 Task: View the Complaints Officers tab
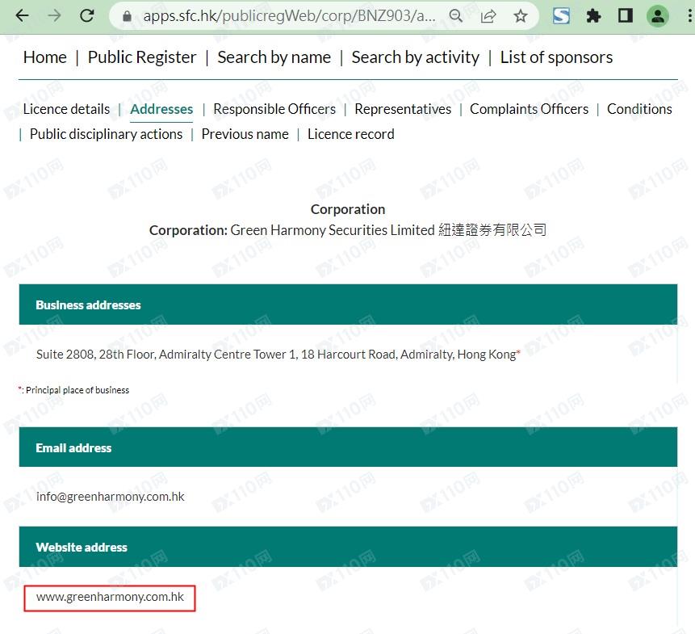530,109
